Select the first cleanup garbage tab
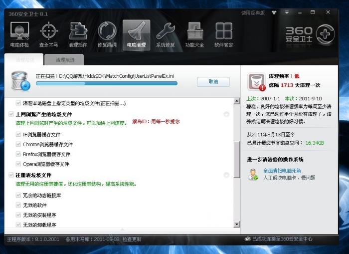The image size is (349, 254). [24, 59]
